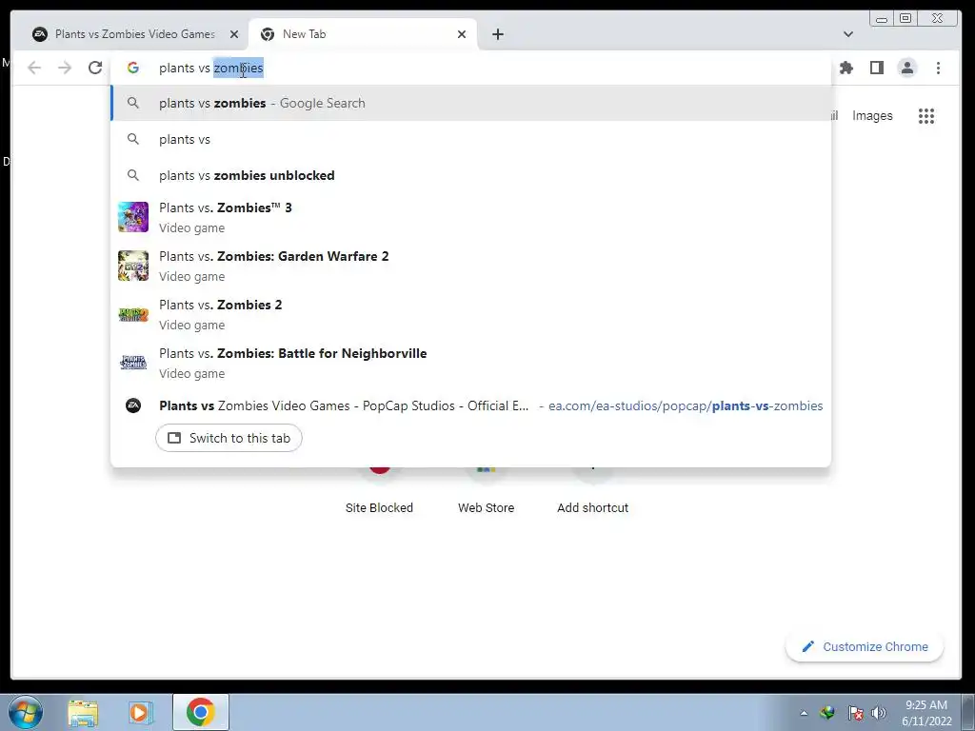This screenshot has height=731, width=975.
Task: Expand the tab search chevron
Action: (x=848, y=34)
